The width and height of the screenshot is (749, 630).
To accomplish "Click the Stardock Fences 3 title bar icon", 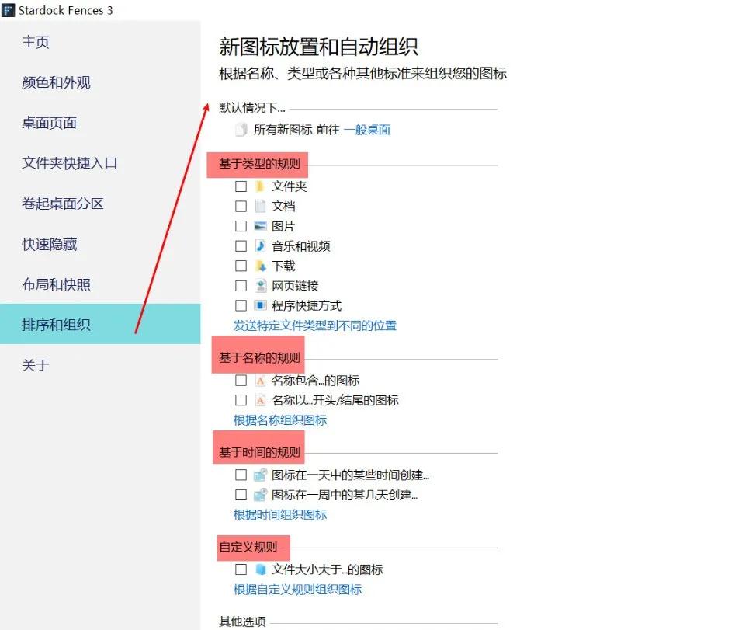I will click(x=8, y=10).
